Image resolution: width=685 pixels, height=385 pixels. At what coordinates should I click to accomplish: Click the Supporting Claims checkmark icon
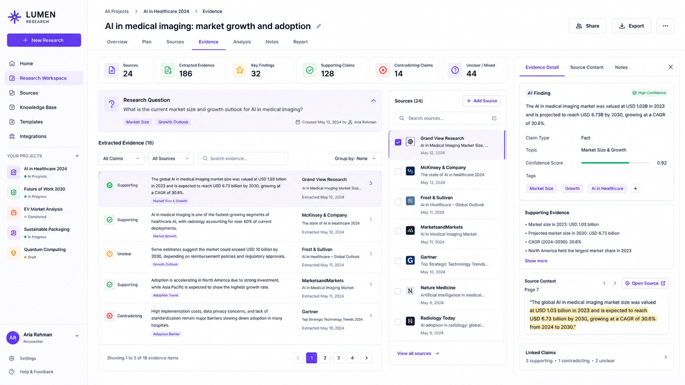pos(310,70)
